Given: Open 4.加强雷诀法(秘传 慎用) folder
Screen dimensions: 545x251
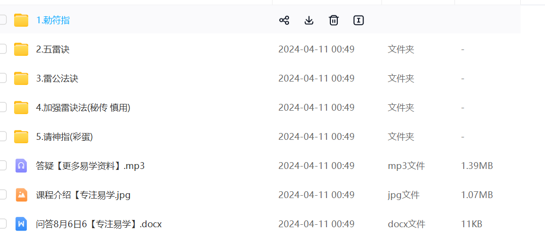Looking at the screenshot, I should pos(83,108).
